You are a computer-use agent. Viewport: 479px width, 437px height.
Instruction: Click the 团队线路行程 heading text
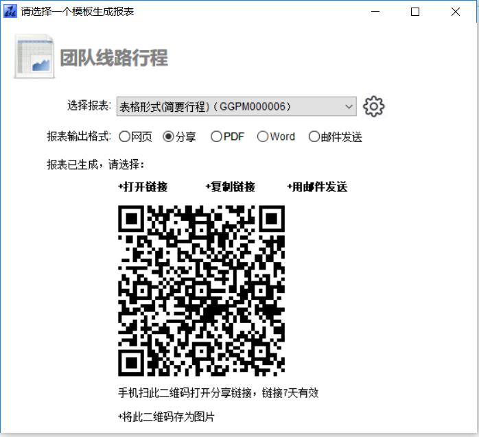tap(114, 58)
